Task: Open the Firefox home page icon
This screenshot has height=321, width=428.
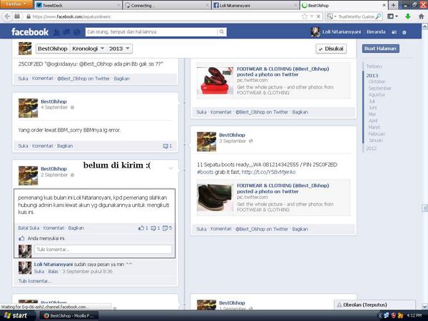Action: pyautogui.click(x=421, y=16)
